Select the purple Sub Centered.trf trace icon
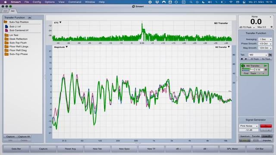The image size is (276, 155). tap(6, 31)
